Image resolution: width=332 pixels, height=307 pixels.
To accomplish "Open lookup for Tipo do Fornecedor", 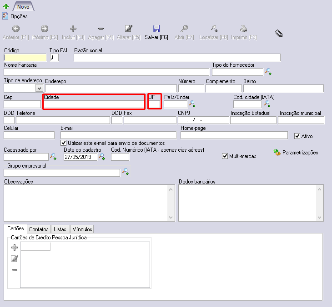I will pyautogui.click(x=268, y=72).
